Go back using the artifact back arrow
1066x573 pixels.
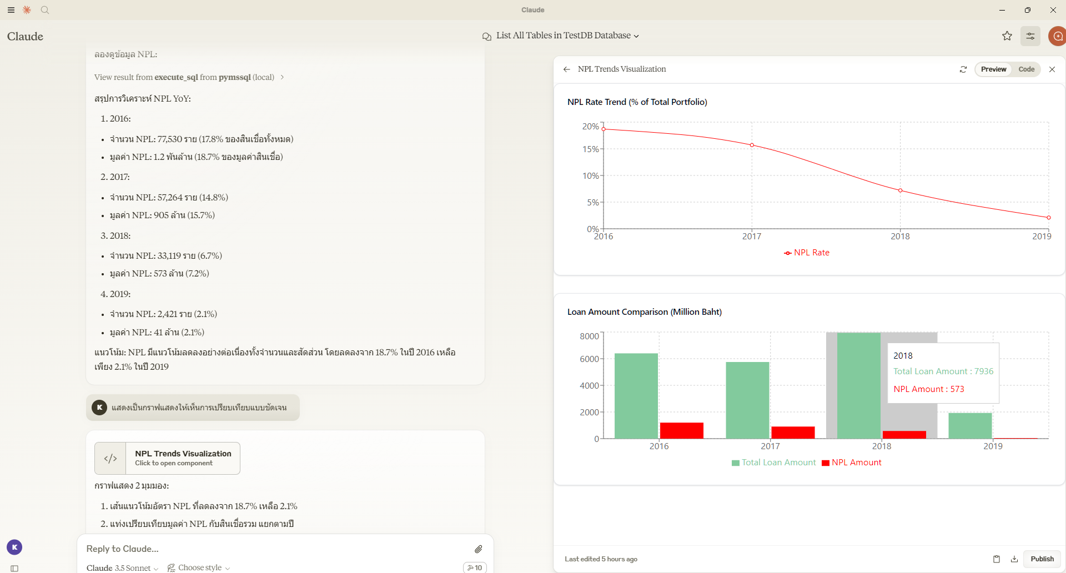click(x=566, y=69)
